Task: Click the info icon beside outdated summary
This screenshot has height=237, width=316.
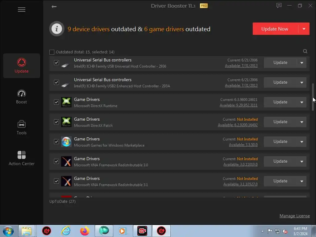Action: (x=57, y=29)
